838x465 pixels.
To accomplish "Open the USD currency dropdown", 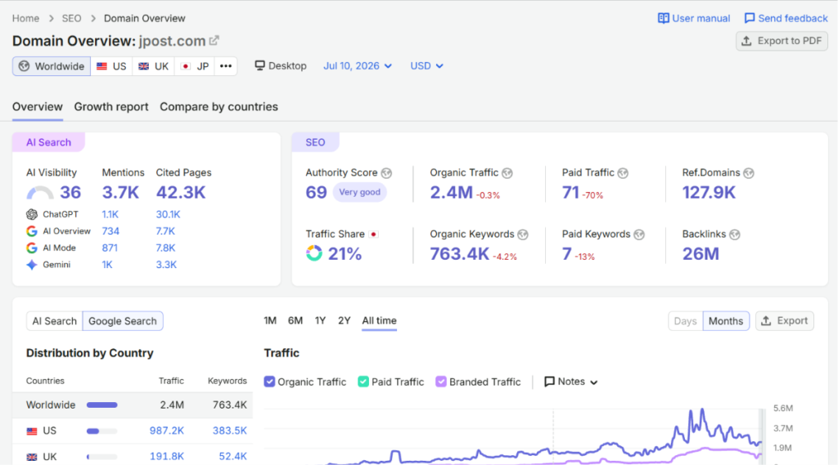I will (x=426, y=65).
